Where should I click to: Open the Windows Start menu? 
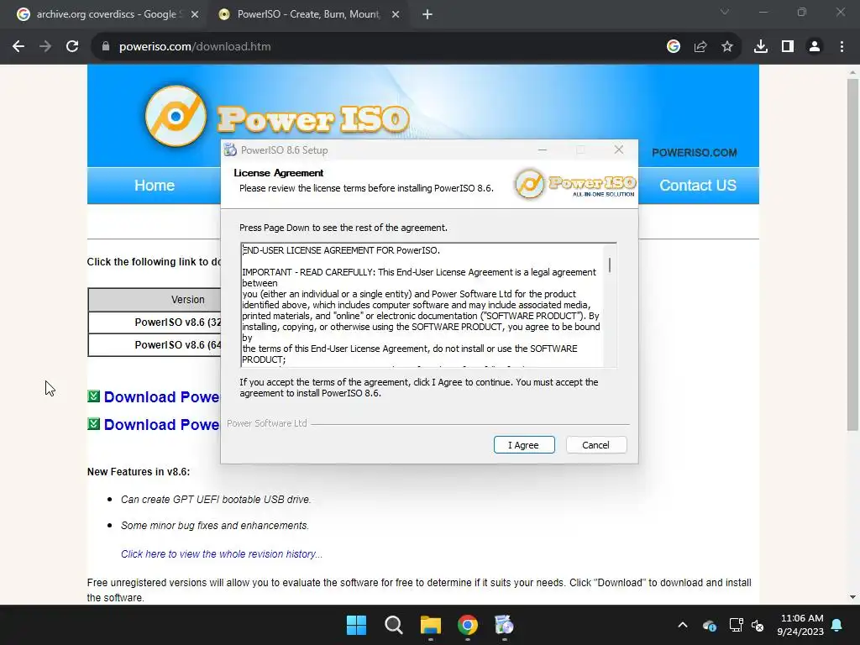[x=356, y=625]
